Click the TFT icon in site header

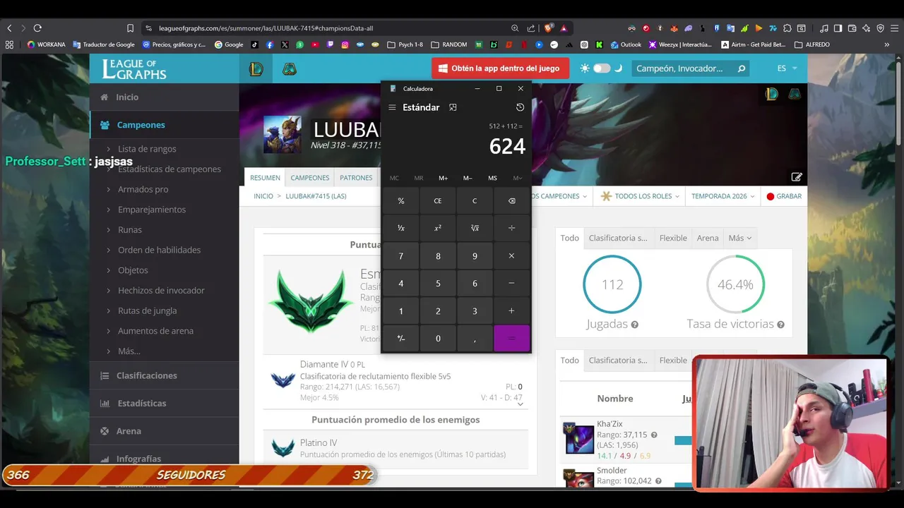click(290, 68)
